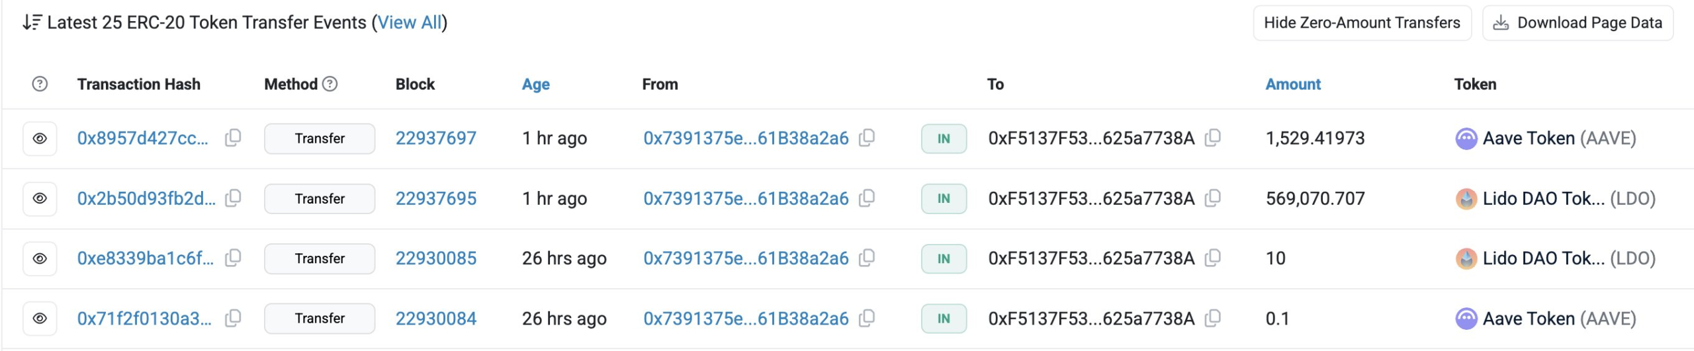Viewport: 1694px width, 351px height.
Task: Toggle eye preview for transaction 0x71f2f0130a3
Action: click(40, 319)
